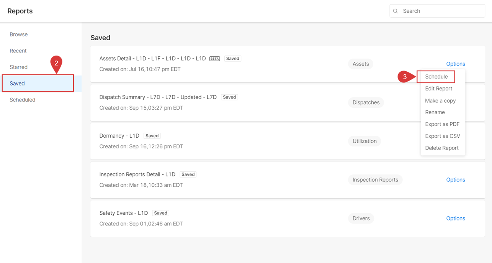The height and width of the screenshot is (263, 492).
Task: Open the Browse section in sidebar
Action: [x=19, y=35]
